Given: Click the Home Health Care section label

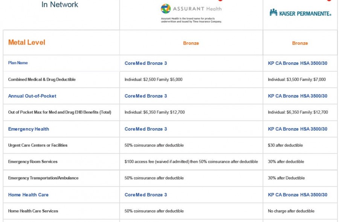Looking at the screenshot, I should (28, 195).
